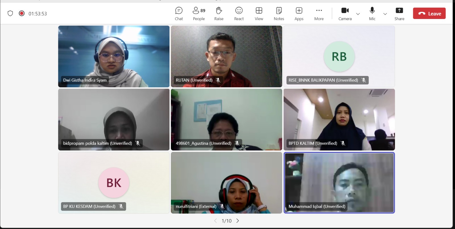Click muted mic icon on nurulfitriani
Image resolution: width=455 pixels, height=229 pixels.
[x=222, y=206]
